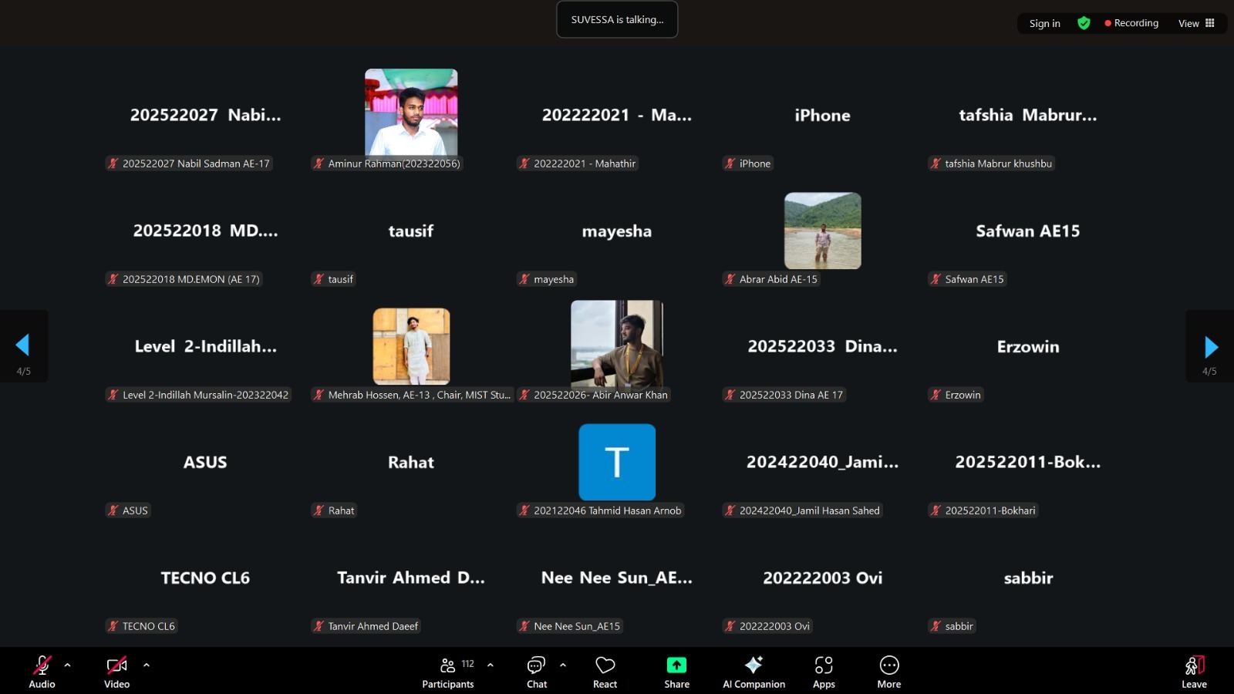Leave the meeting
The image size is (1234, 694).
(x=1194, y=672)
